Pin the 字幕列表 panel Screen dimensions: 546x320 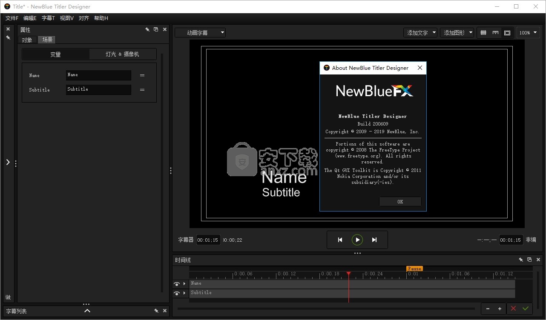click(156, 311)
